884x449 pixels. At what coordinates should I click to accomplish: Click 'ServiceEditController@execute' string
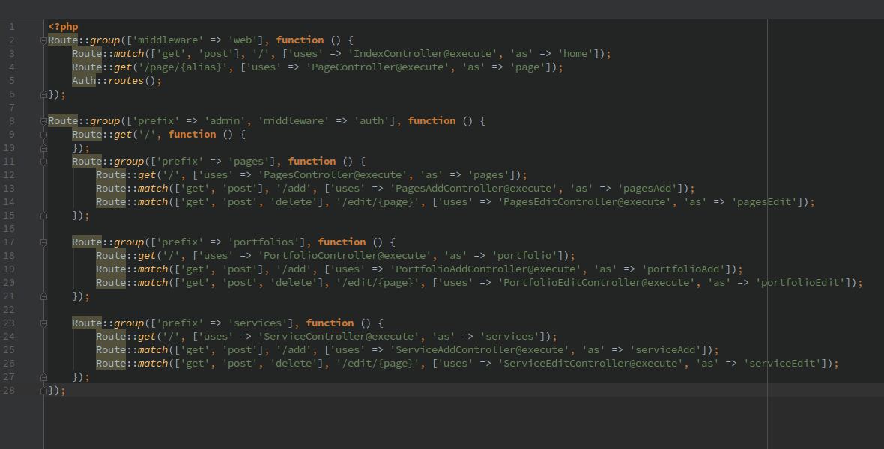tap(591, 364)
